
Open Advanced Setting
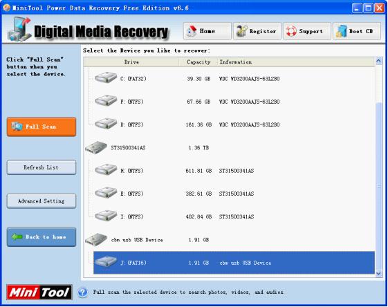[41, 201]
